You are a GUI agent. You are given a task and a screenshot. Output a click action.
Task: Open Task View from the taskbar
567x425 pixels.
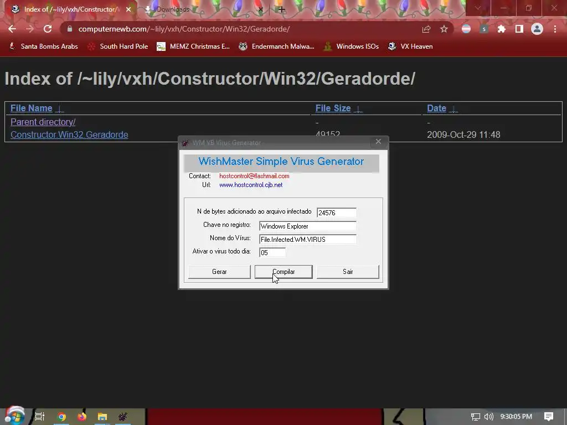click(x=40, y=416)
